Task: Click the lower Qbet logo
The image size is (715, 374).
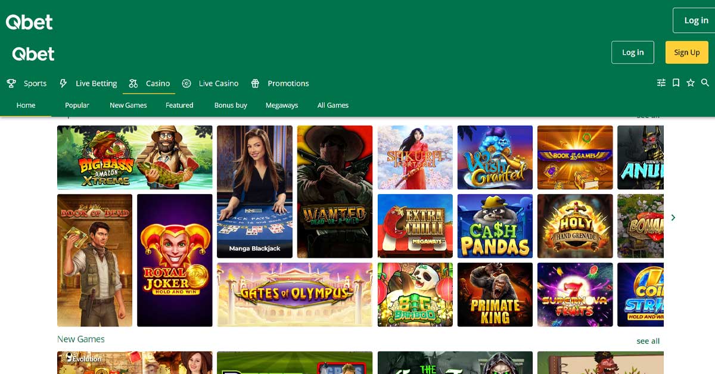Action: point(33,54)
